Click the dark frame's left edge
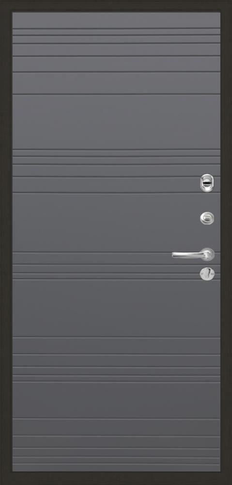 6,242
